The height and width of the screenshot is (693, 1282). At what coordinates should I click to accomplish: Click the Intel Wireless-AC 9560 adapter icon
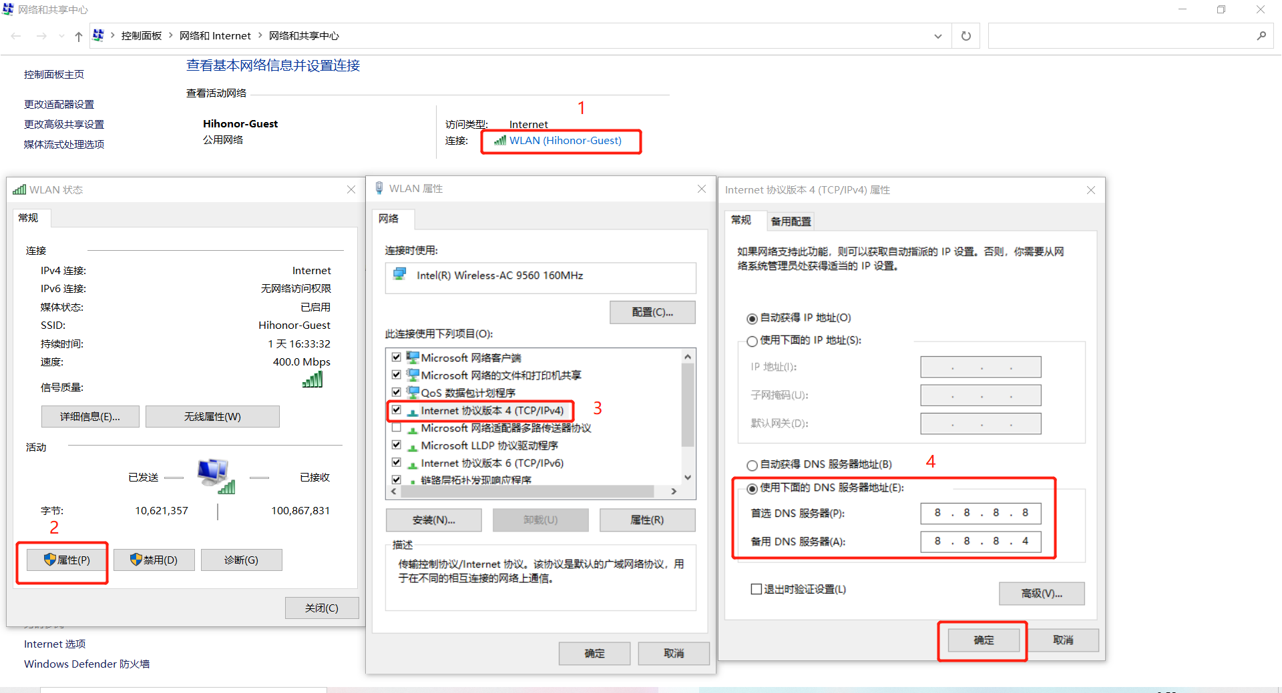pyautogui.click(x=400, y=275)
